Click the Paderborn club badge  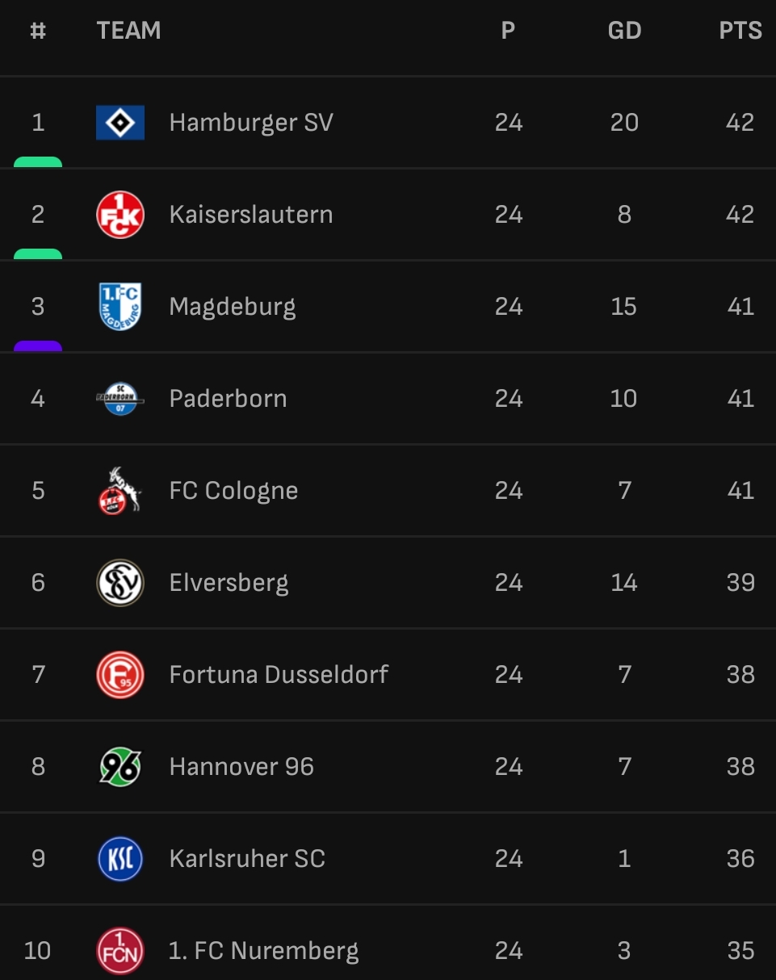click(120, 399)
